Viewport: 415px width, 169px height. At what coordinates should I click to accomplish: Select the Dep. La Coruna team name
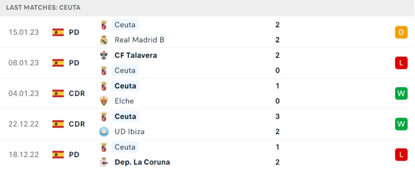[x=142, y=162]
